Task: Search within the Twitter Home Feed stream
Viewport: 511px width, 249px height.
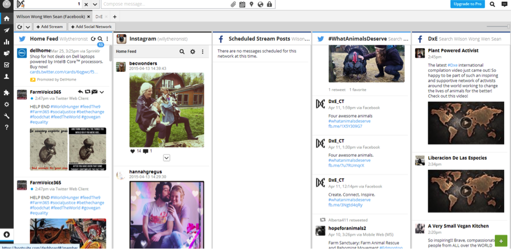Action: (x=101, y=39)
